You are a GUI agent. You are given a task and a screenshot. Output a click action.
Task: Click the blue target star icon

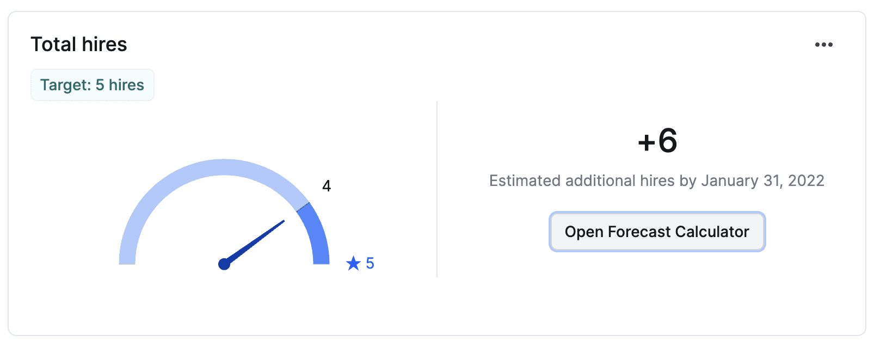tap(353, 264)
